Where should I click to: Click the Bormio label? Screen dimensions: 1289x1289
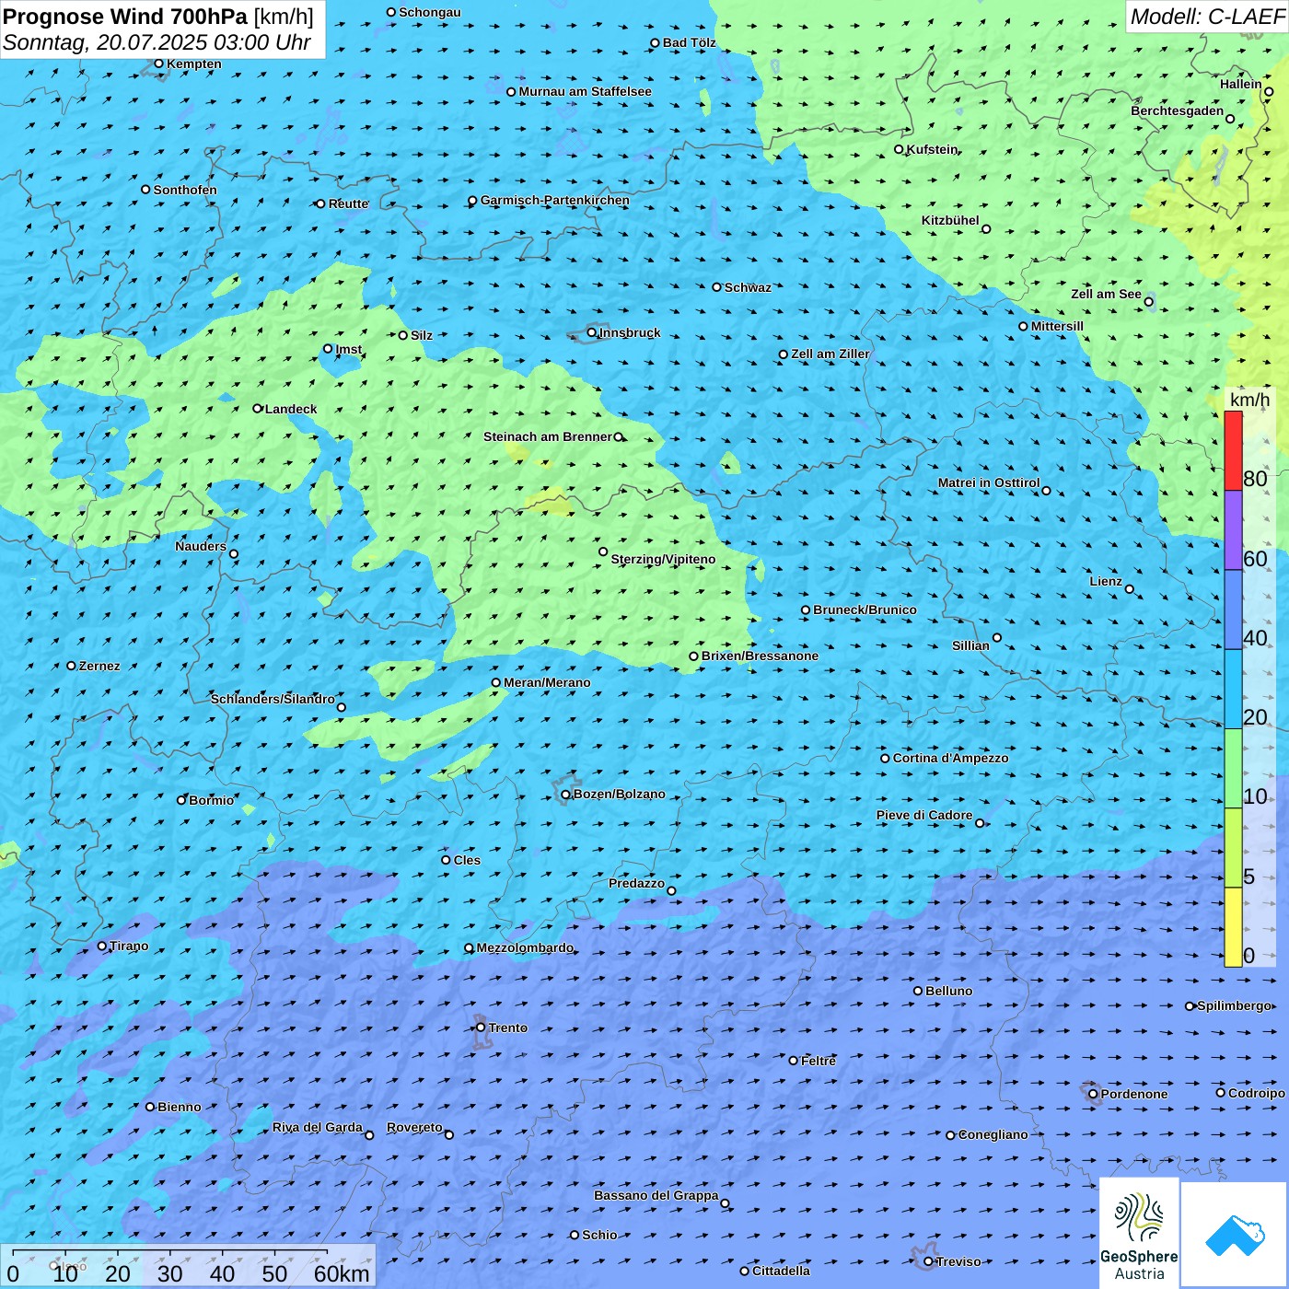211,800
